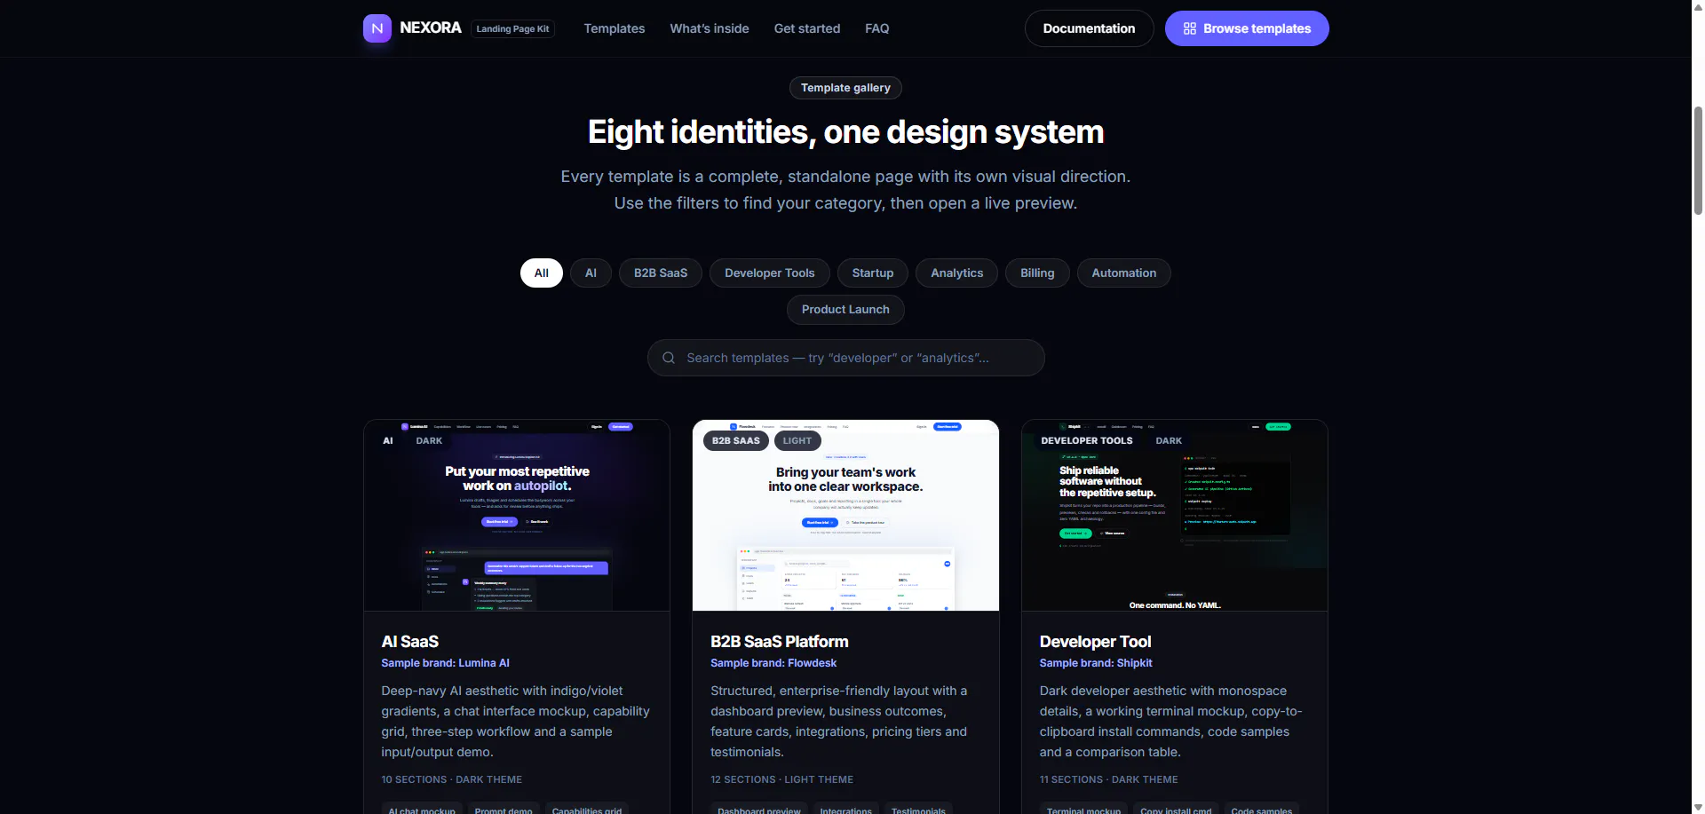
Task: Open the FAQ nav link
Action: click(x=877, y=28)
